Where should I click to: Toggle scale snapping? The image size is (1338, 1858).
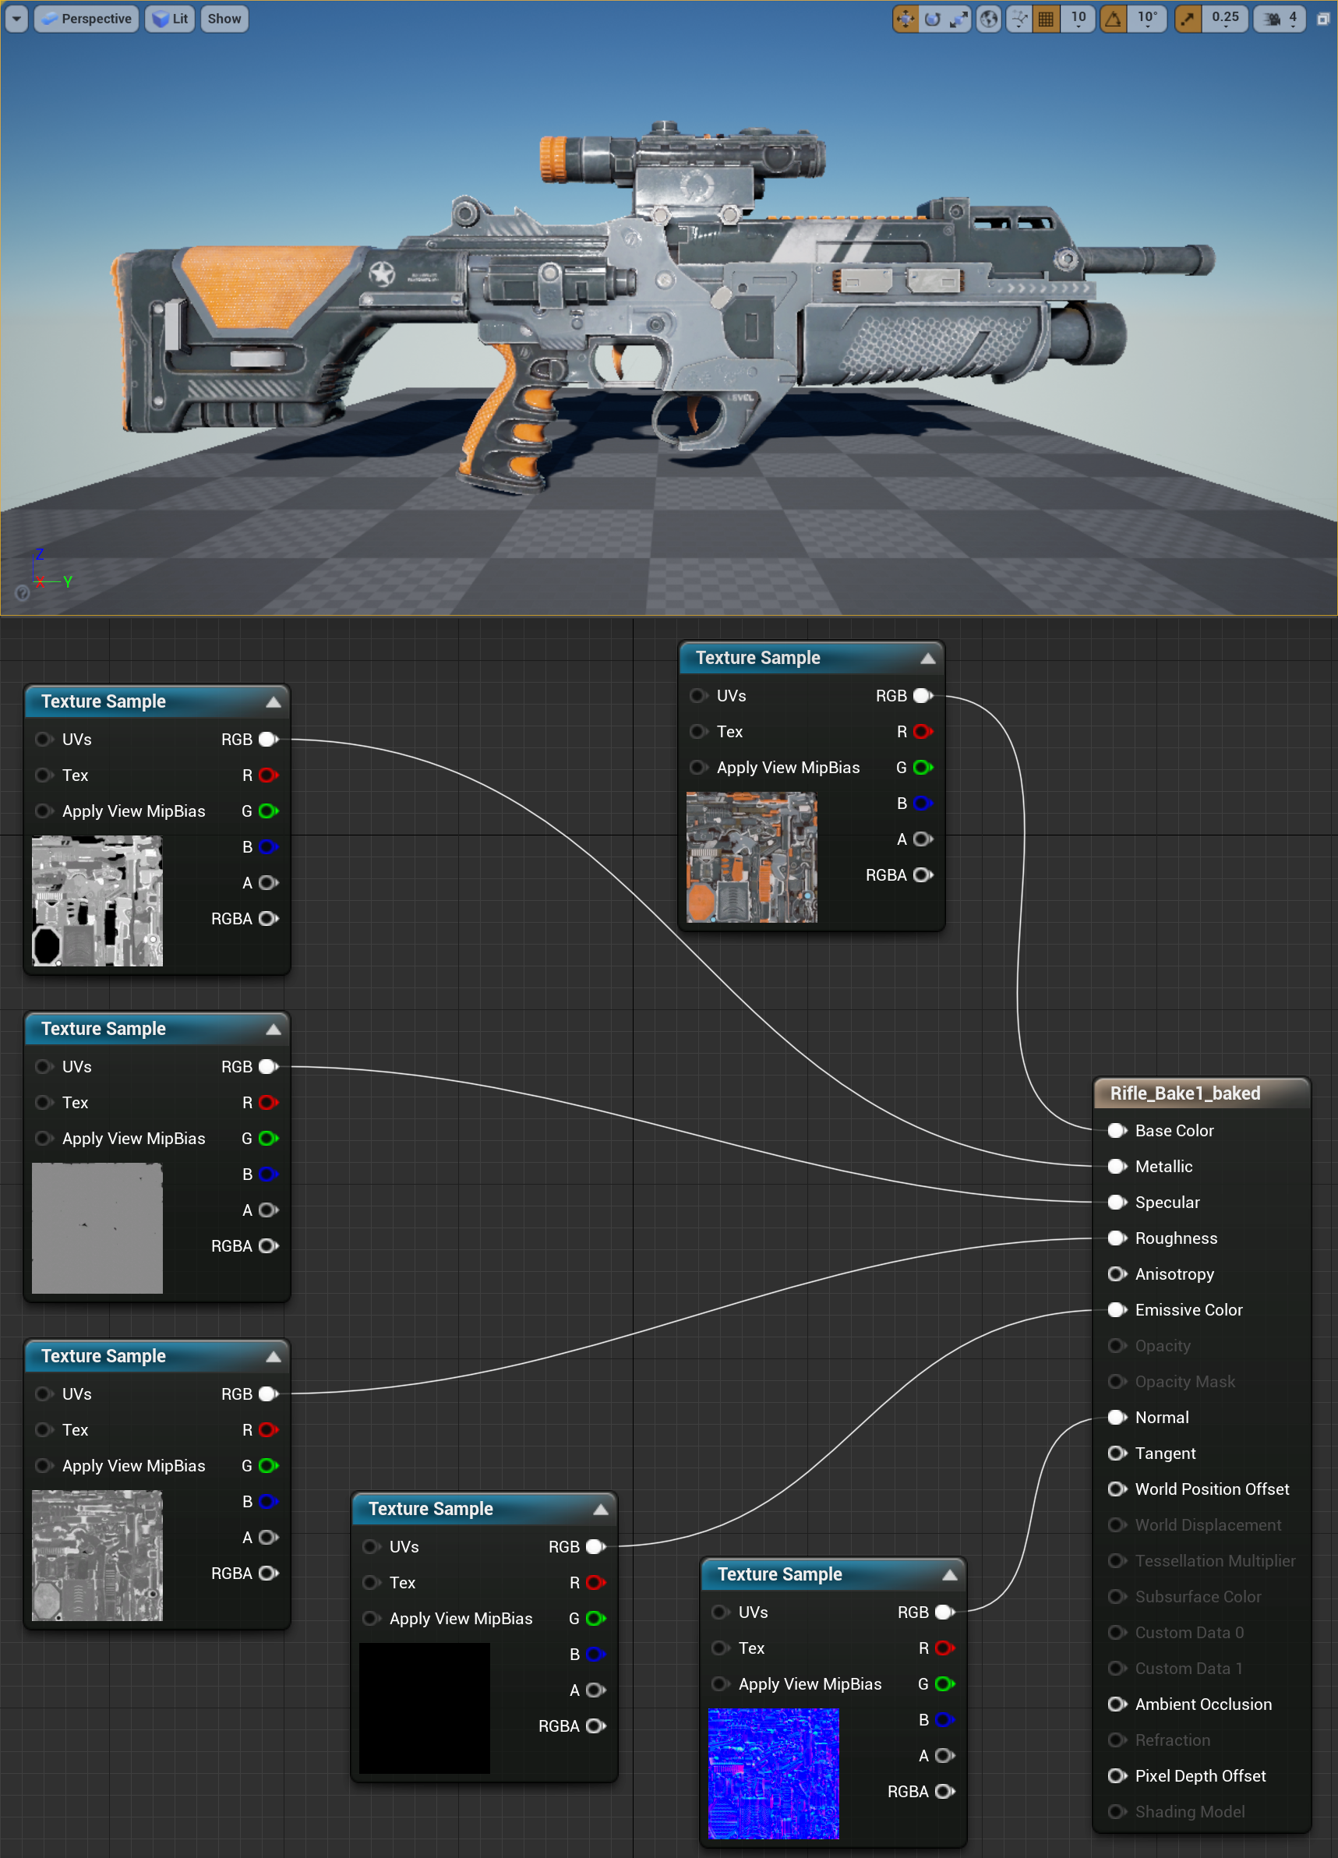1188,18
